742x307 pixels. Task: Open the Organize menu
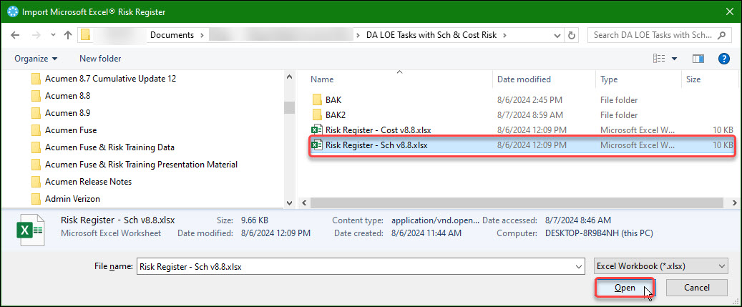(x=36, y=59)
